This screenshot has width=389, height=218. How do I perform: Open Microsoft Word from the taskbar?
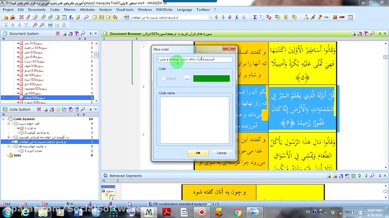(x=78, y=212)
